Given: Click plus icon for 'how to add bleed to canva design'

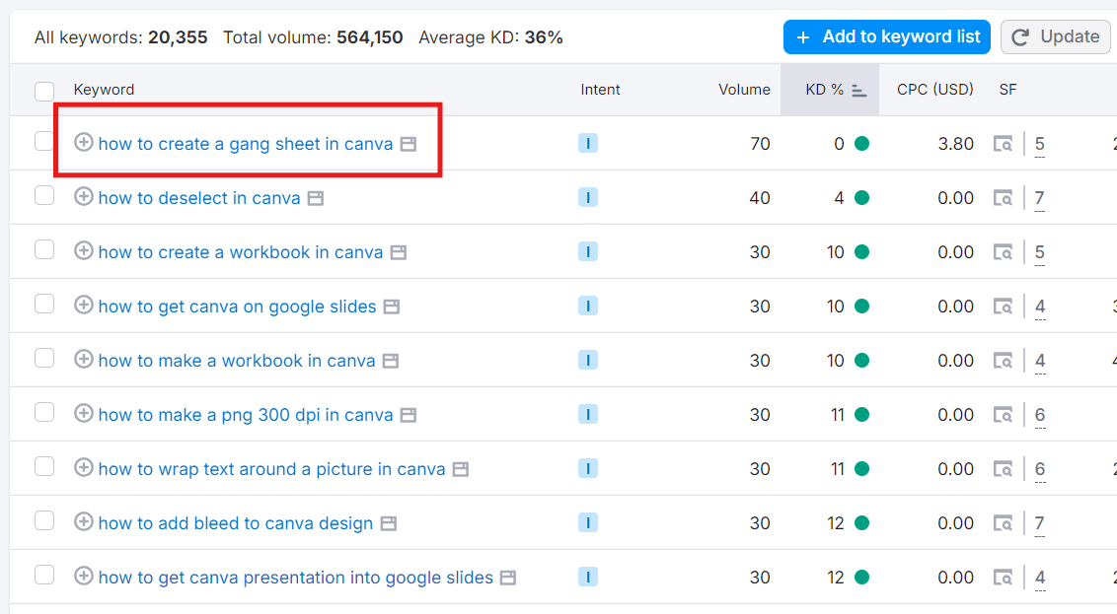Looking at the screenshot, I should point(83,521).
